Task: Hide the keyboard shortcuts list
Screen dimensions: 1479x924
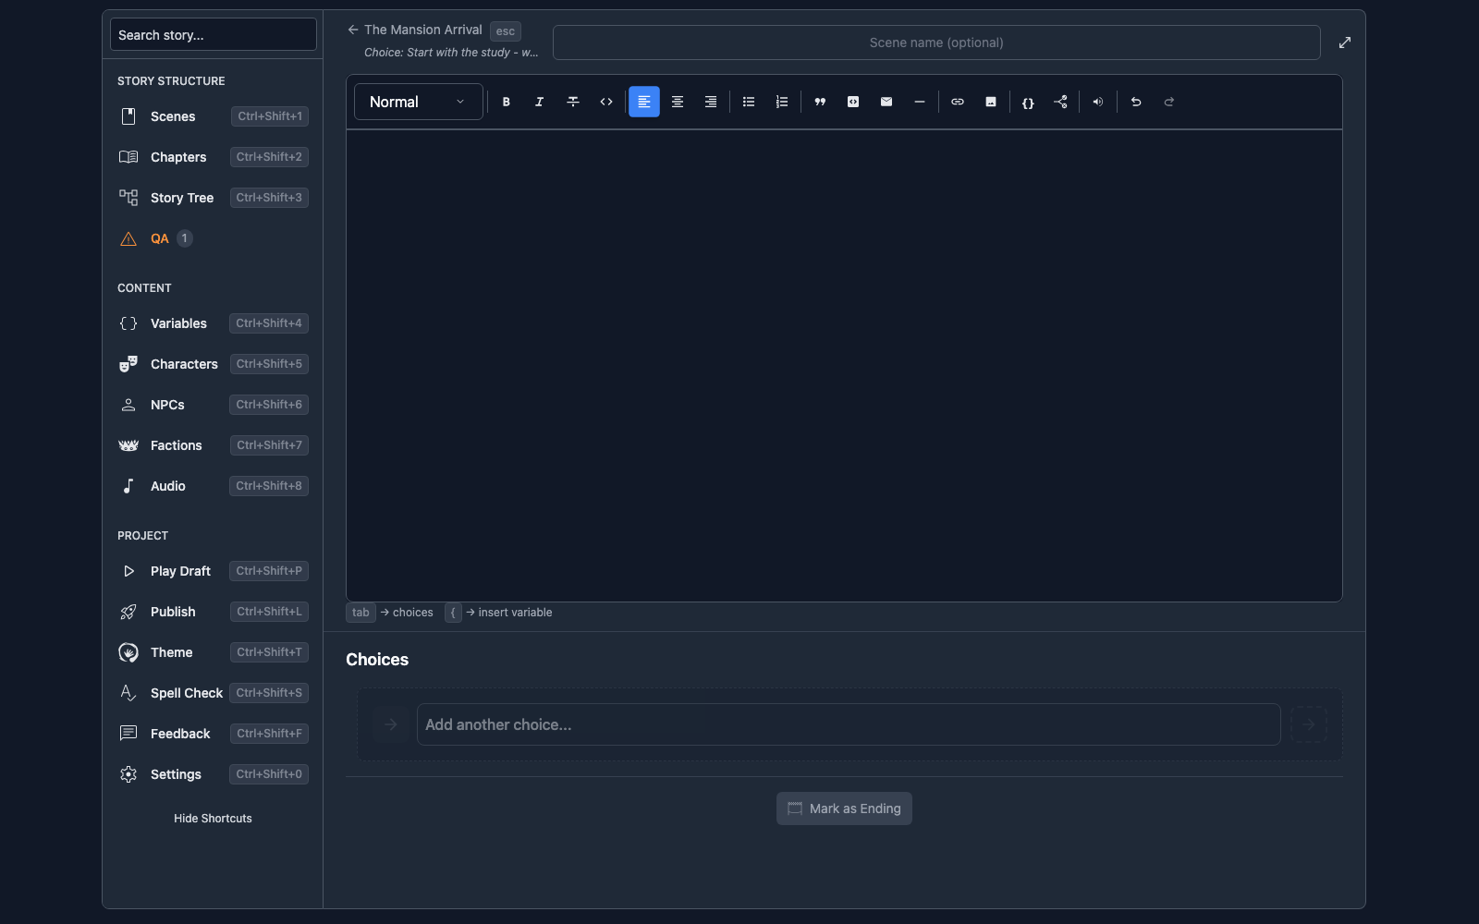Action: coord(213,818)
